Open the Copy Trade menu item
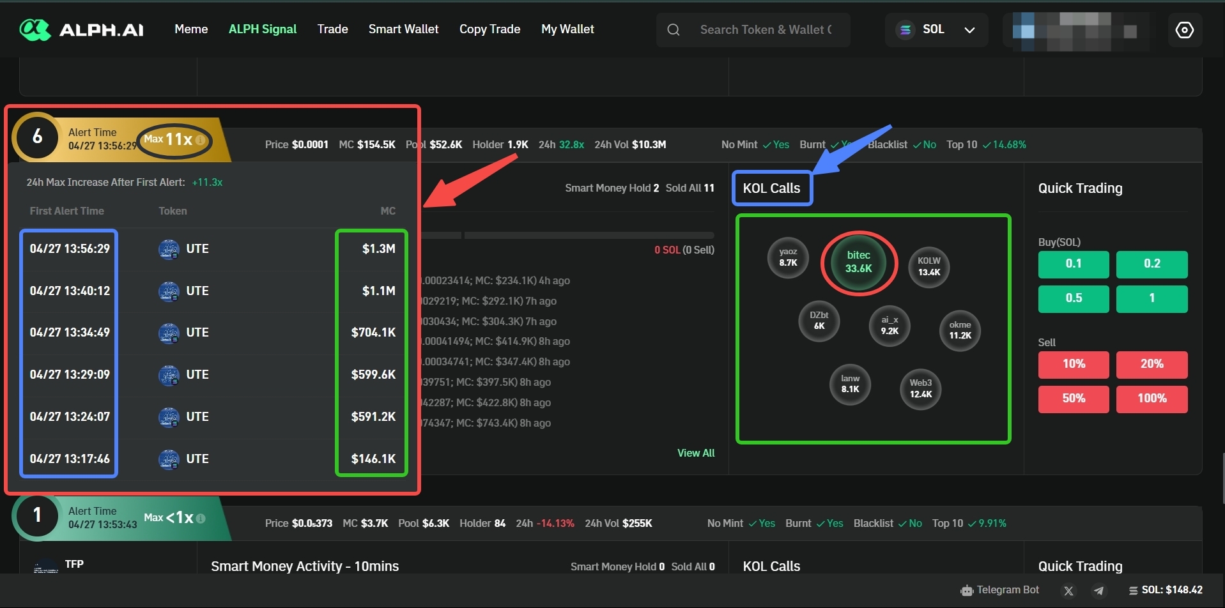The image size is (1225, 608). pos(489,29)
